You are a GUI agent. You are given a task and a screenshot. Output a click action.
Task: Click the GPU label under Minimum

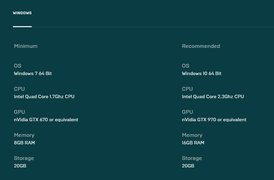(19, 112)
